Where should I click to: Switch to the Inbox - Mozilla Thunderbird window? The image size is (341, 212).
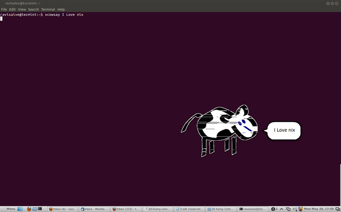point(95,209)
